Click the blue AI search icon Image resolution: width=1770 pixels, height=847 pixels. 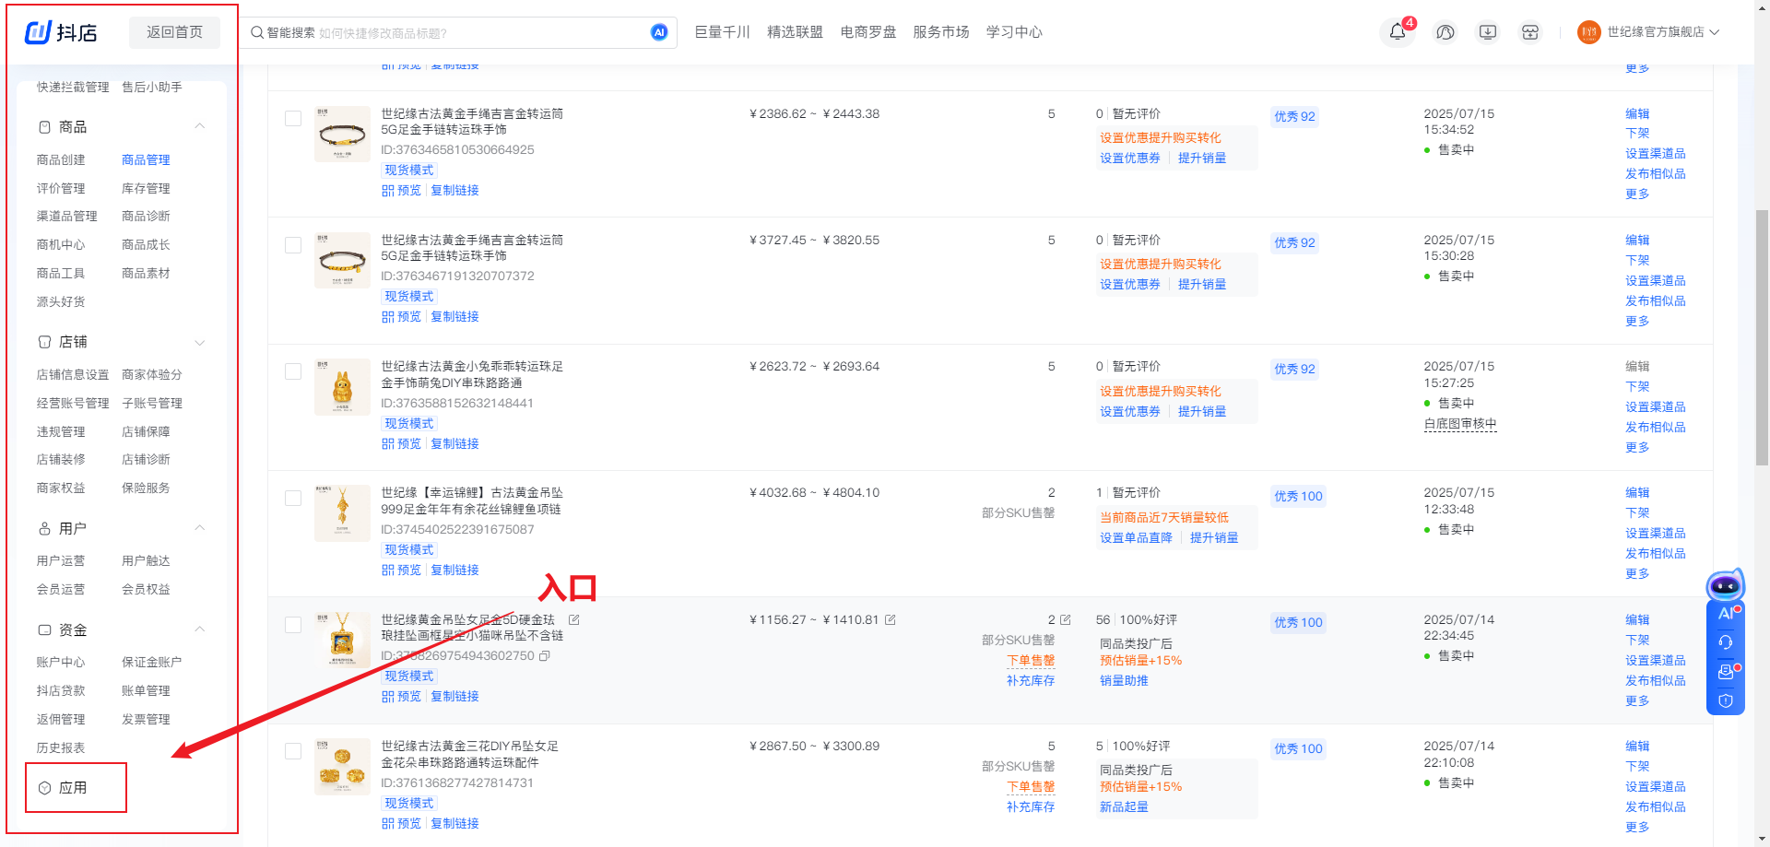pyautogui.click(x=659, y=32)
